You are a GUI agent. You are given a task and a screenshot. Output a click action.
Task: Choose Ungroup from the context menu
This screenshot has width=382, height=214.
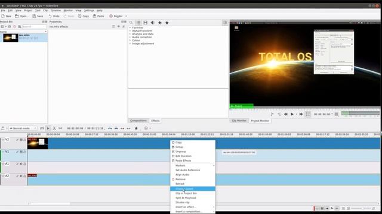click(193, 152)
